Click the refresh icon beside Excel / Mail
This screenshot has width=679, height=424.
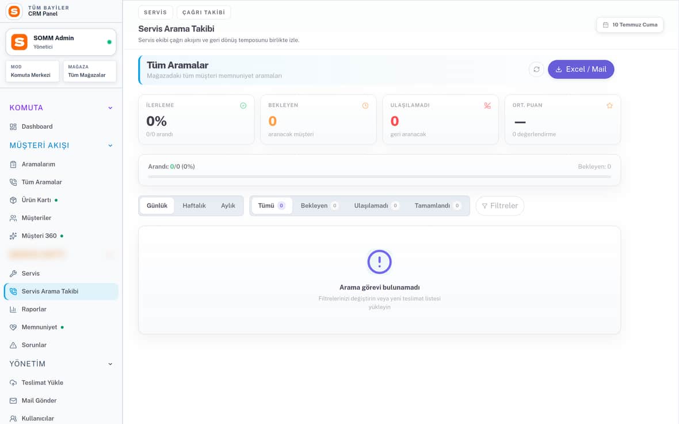[x=536, y=69]
